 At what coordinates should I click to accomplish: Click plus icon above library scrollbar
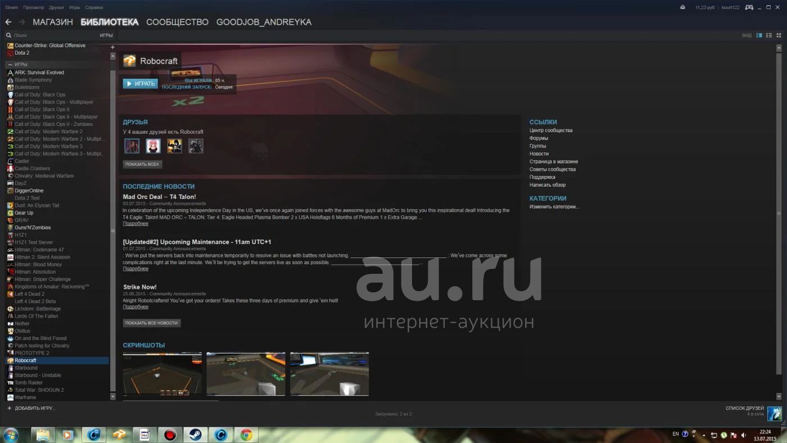112,47
